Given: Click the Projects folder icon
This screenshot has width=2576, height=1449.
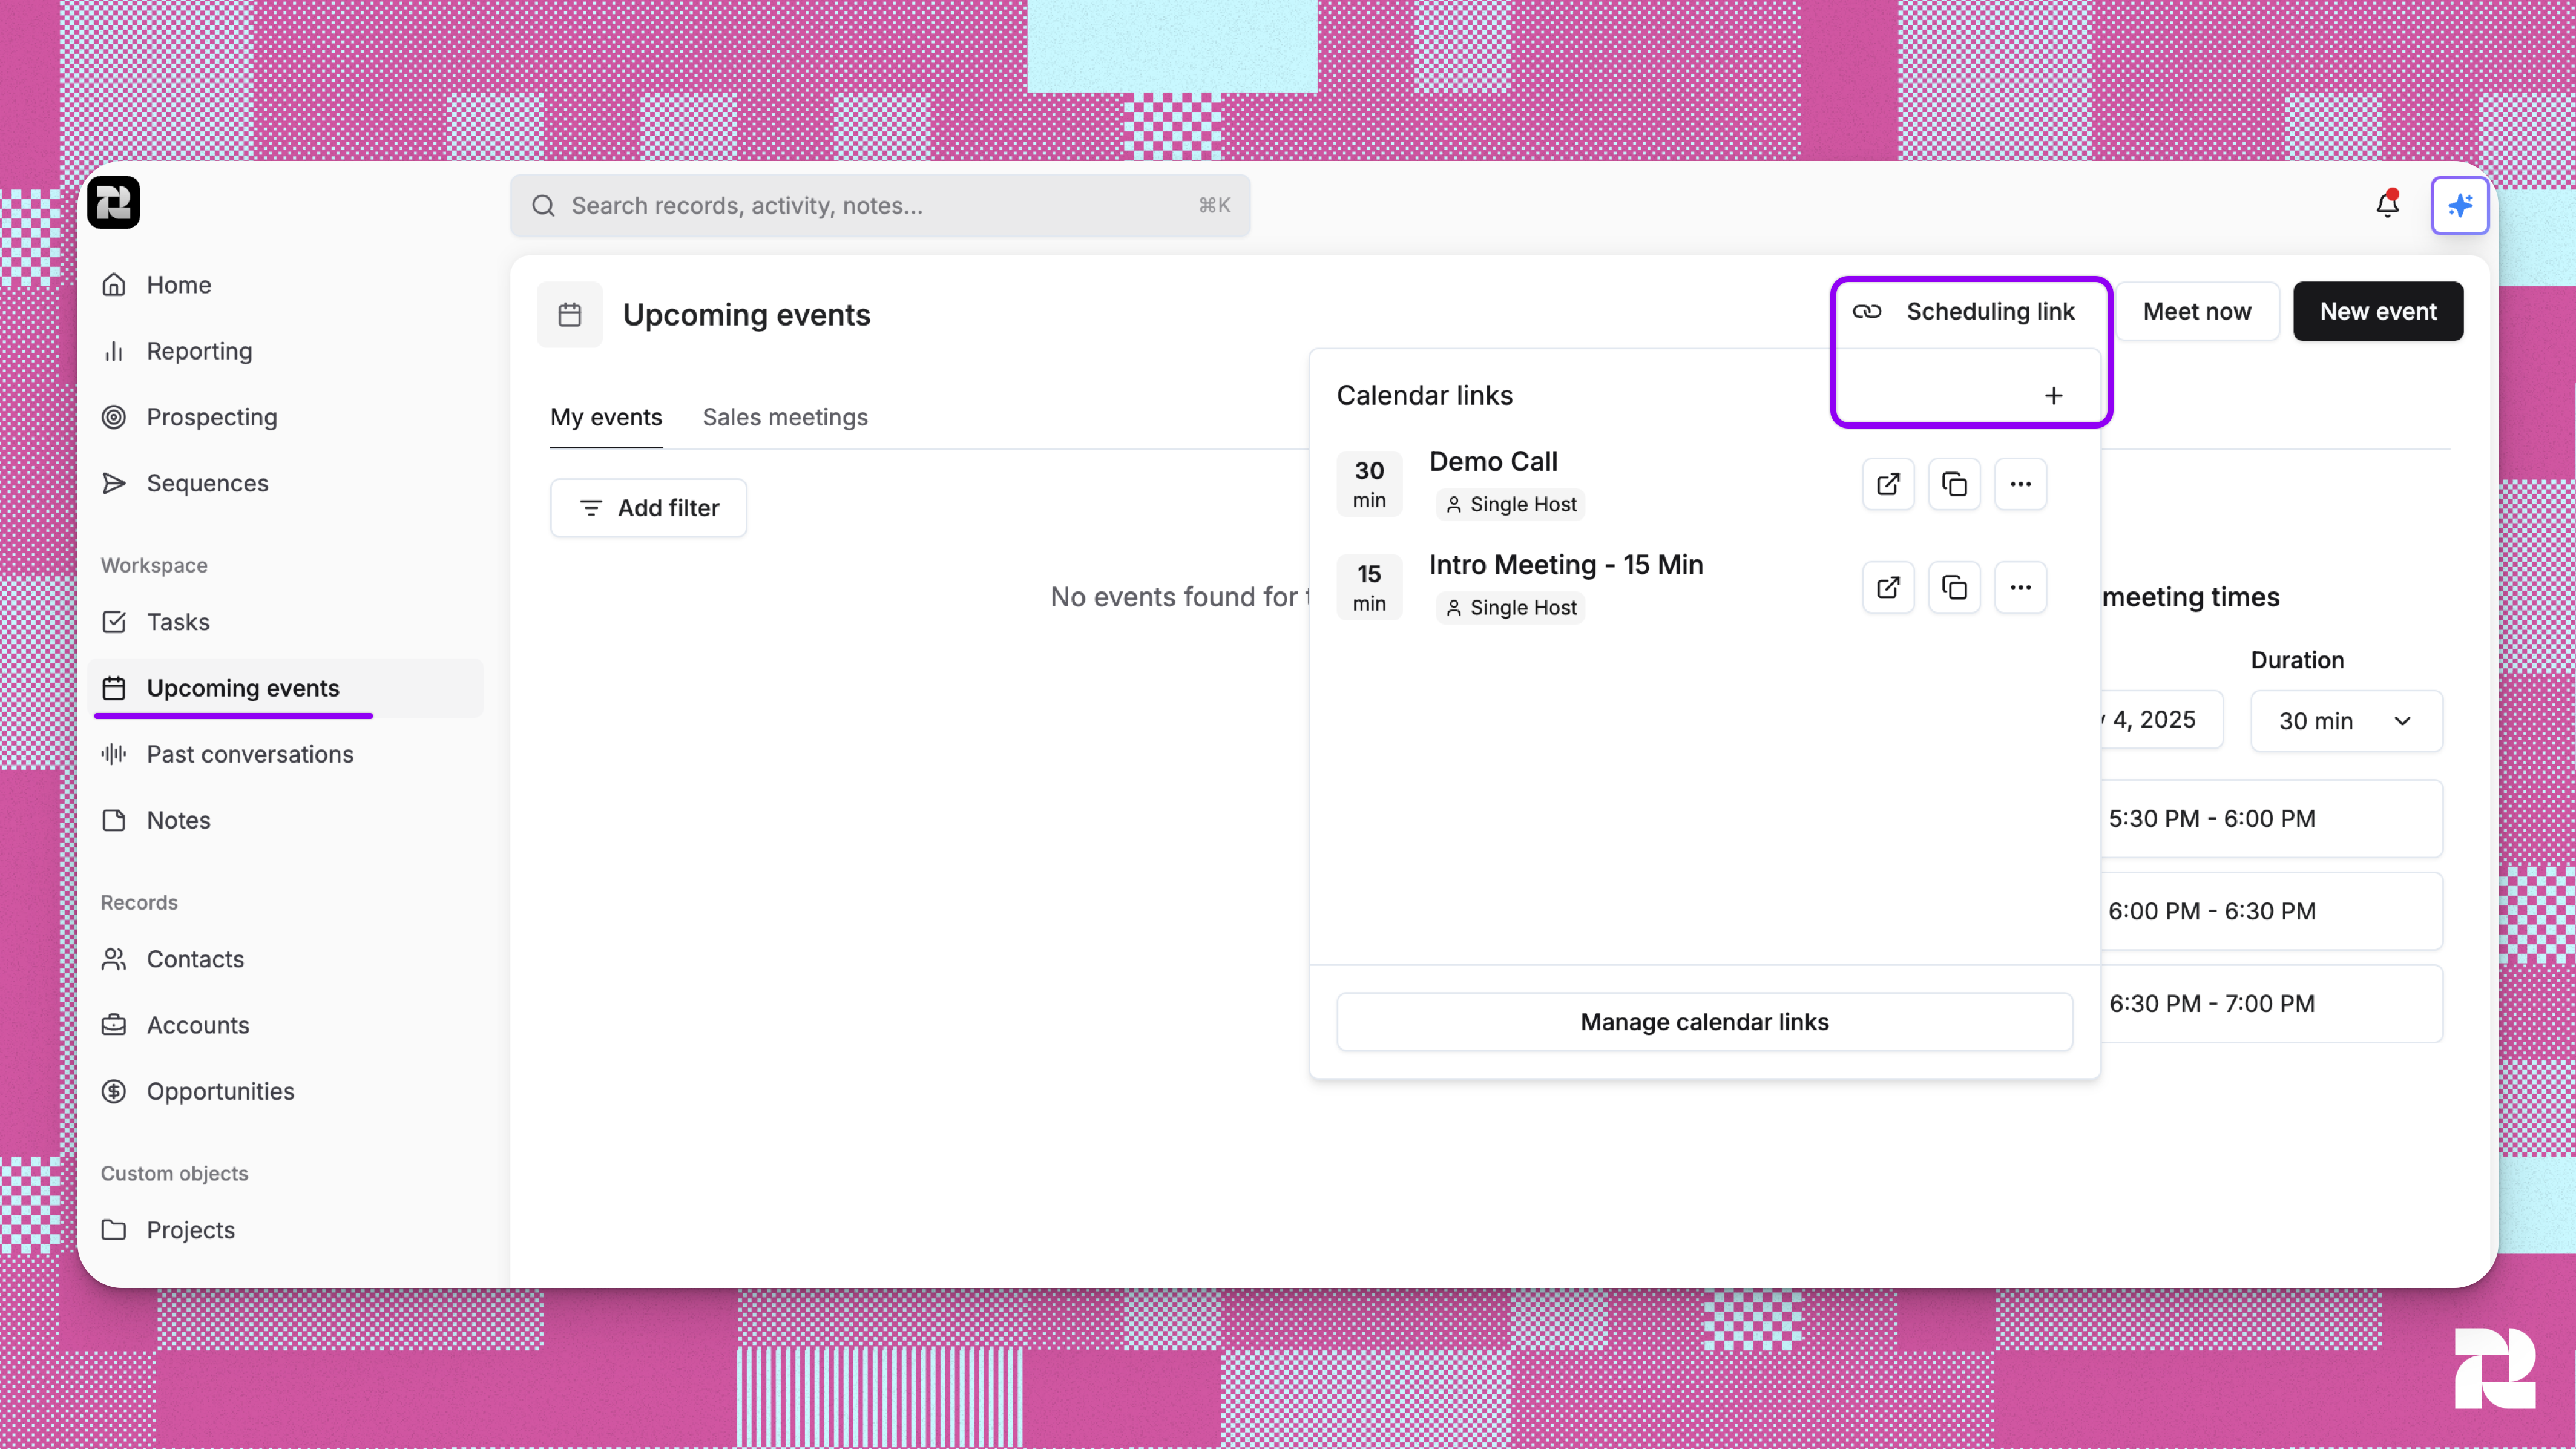Looking at the screenshot, I should pos(113,1230).
